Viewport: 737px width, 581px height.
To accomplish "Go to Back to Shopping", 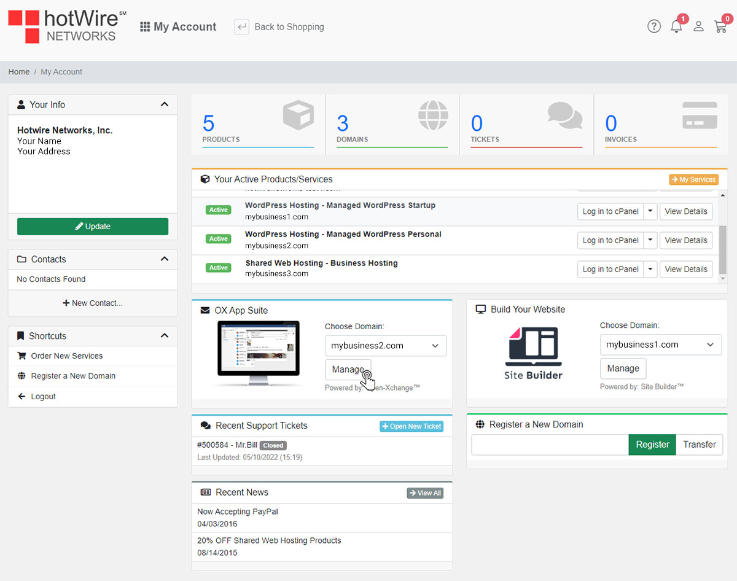I will [279, 27].
